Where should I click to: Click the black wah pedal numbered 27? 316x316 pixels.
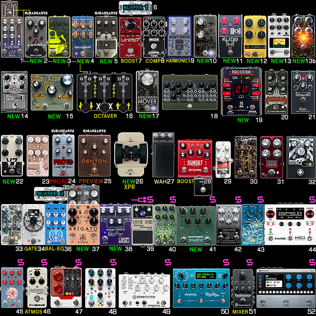pyautogui.click(x=163, y=155)
